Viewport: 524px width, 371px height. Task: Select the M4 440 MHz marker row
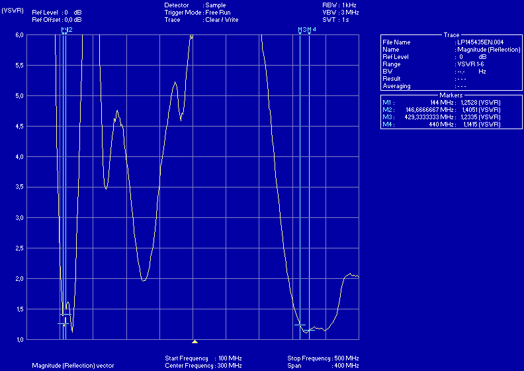441,125
